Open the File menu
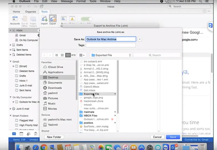217x150 pixels. pos(36,1)
